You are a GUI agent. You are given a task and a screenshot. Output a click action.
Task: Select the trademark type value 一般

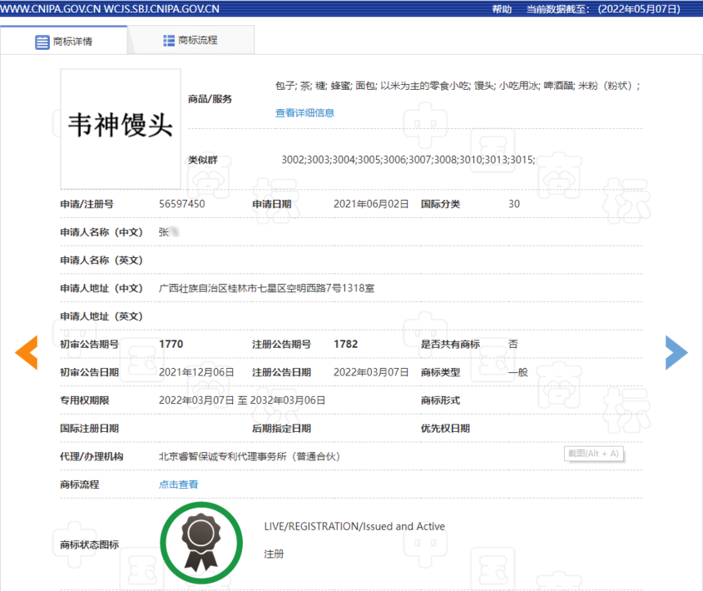[517, 372]
